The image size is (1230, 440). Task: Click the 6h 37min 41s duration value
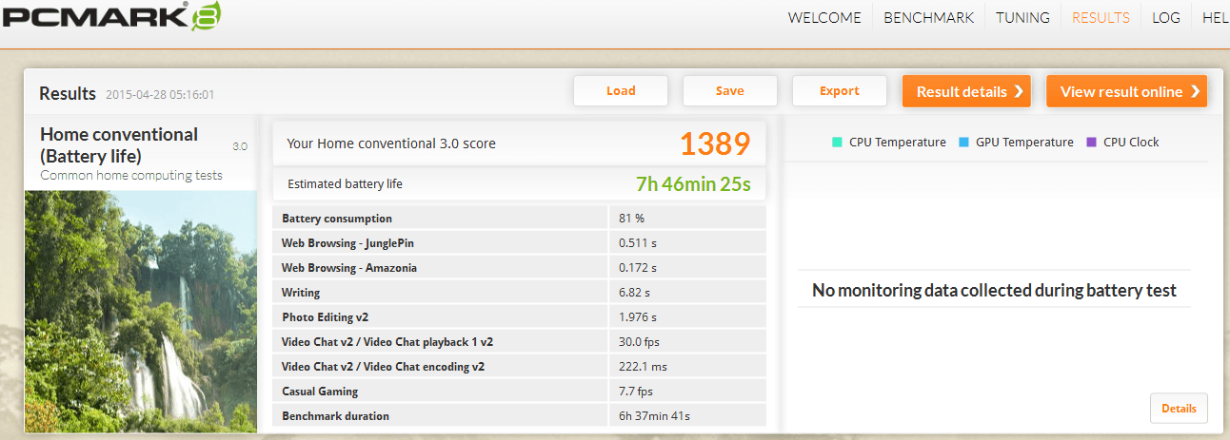coord(654,415)
